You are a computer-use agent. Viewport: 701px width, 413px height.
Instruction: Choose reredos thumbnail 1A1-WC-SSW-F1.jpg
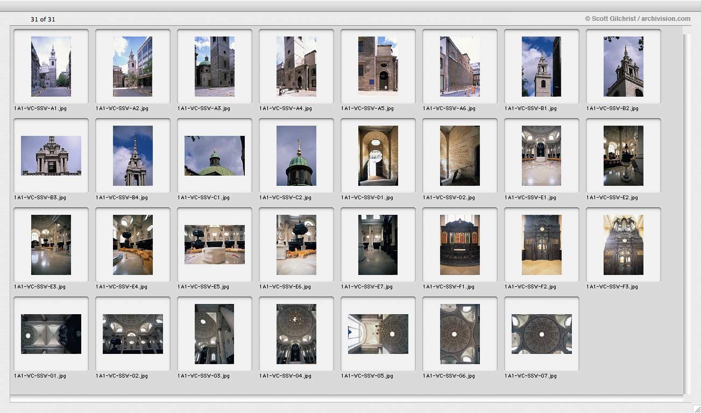460,245
